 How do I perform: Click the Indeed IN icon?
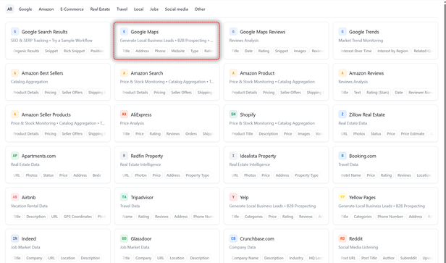coord(14,238)
